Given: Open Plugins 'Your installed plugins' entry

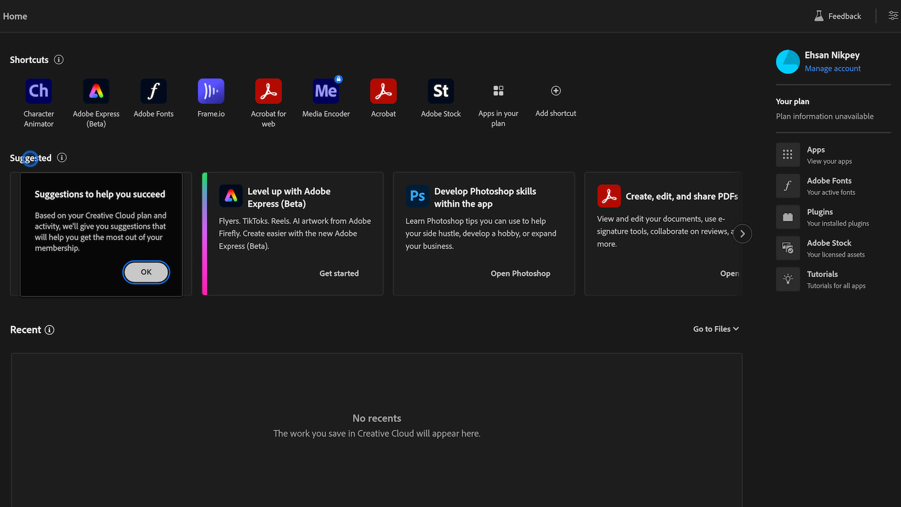Looking at the screenshot, I should click(833, 217).
